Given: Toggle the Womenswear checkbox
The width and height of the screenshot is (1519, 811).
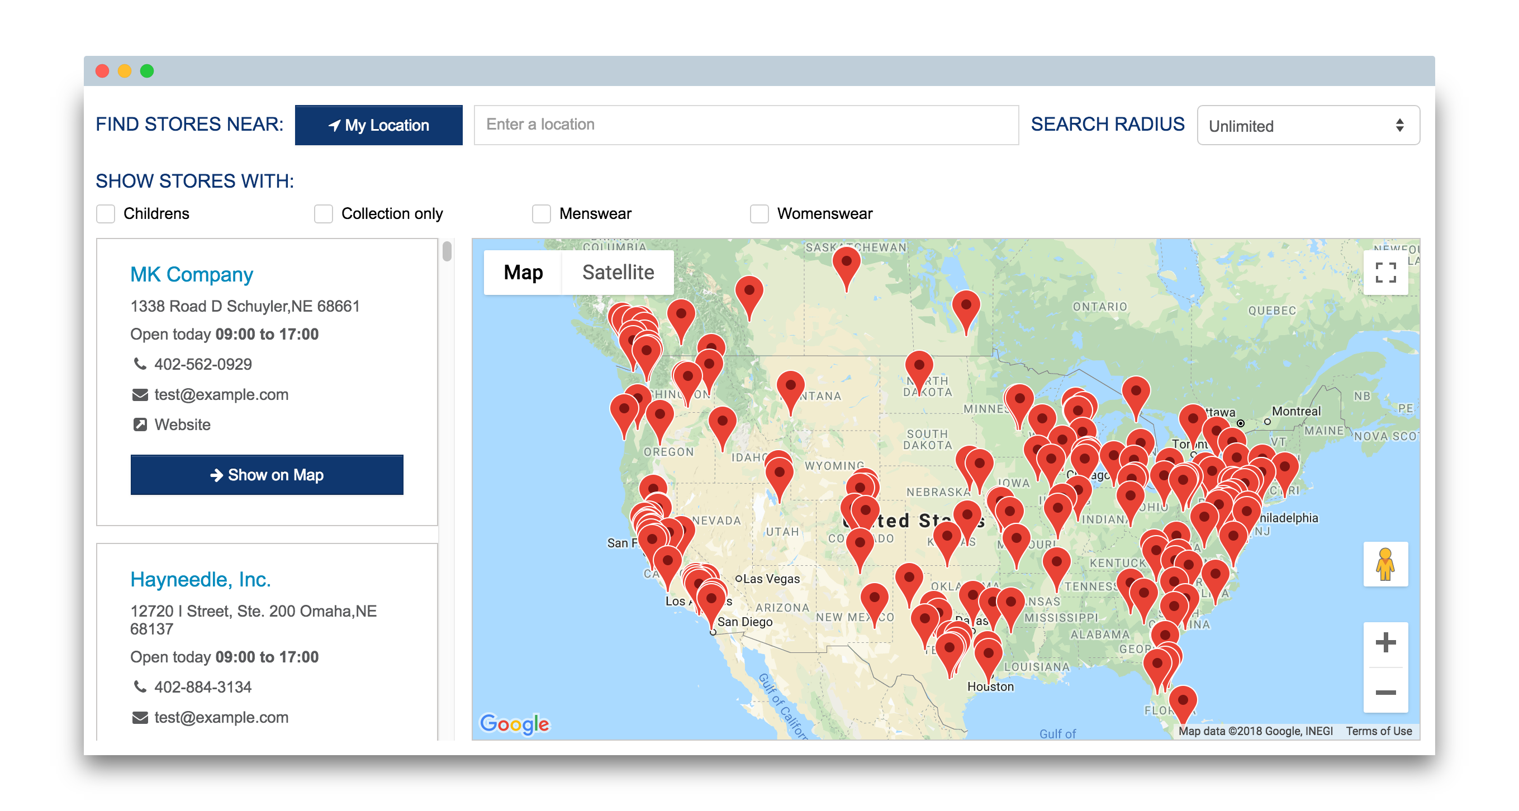Looking at the screenshot, I should [x=758, y=213].
